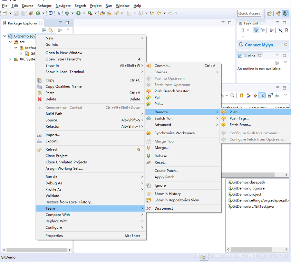This screenshot has height=262, width=291.
Task: Open the Run button dropdown arrow
Action: (84, 13)
